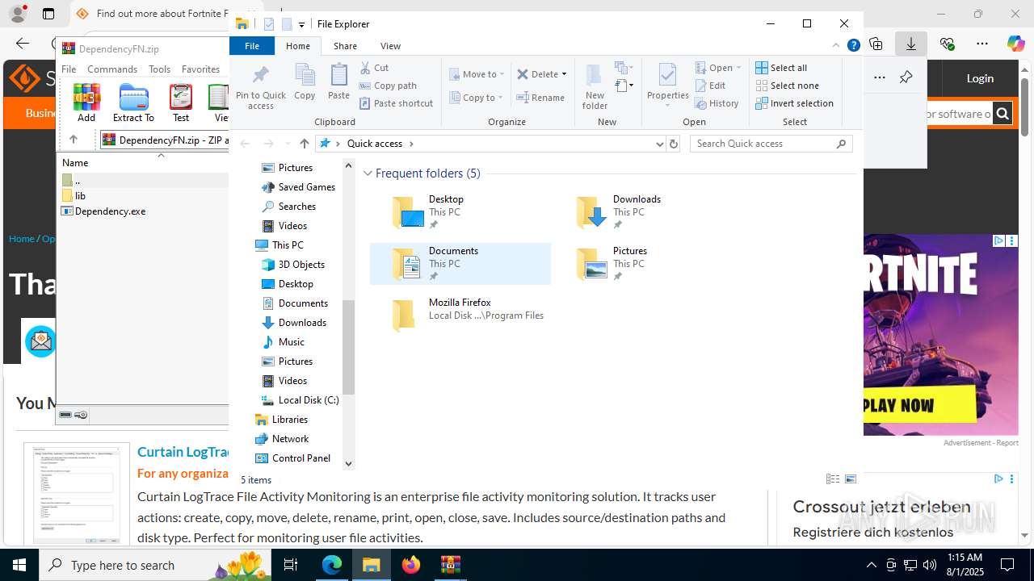Screen dimensions: 1034x581
Task: Click WinRAR Extract To icon
Action: coord(133,103)
